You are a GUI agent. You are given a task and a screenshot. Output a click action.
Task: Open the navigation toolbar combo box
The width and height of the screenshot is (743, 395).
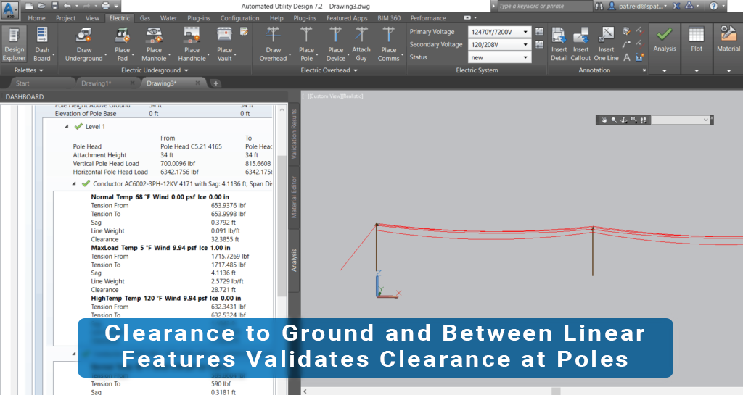click(x=680, y=120)
